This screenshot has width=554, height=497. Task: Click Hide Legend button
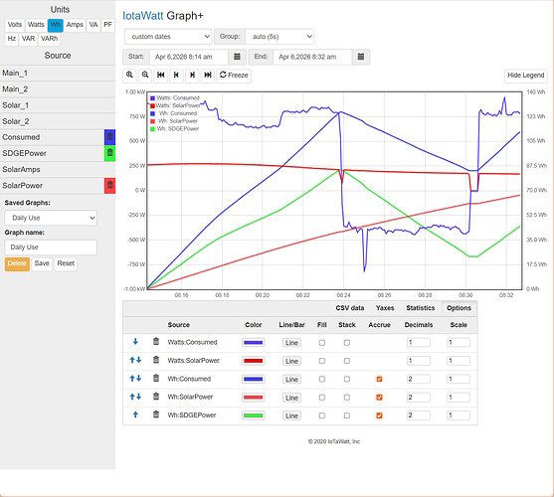pos(525,76)
